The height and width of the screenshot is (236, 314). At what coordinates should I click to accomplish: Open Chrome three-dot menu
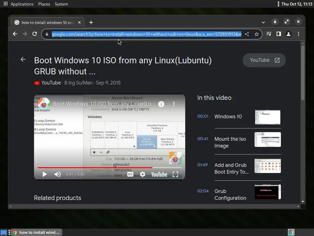pyautogui.click(x=298, y=34)
